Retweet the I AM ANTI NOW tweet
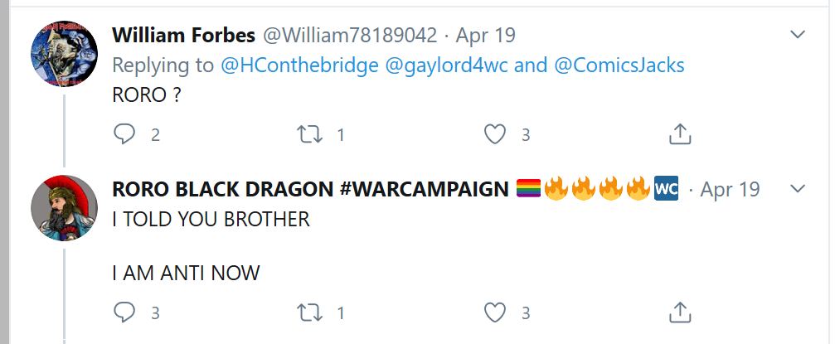 [x=309, y=312]
